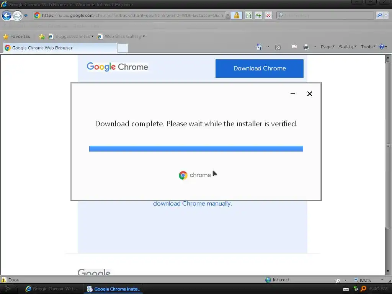This screenshot has height=294, width=392.
Task: Expand the Print options dropdown arrow
Action: (x=315, y=46)
